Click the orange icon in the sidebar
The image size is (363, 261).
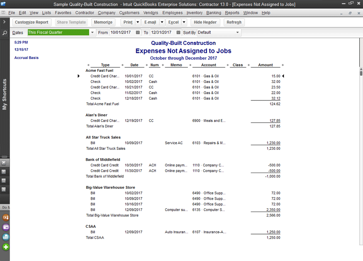(6, 217)
